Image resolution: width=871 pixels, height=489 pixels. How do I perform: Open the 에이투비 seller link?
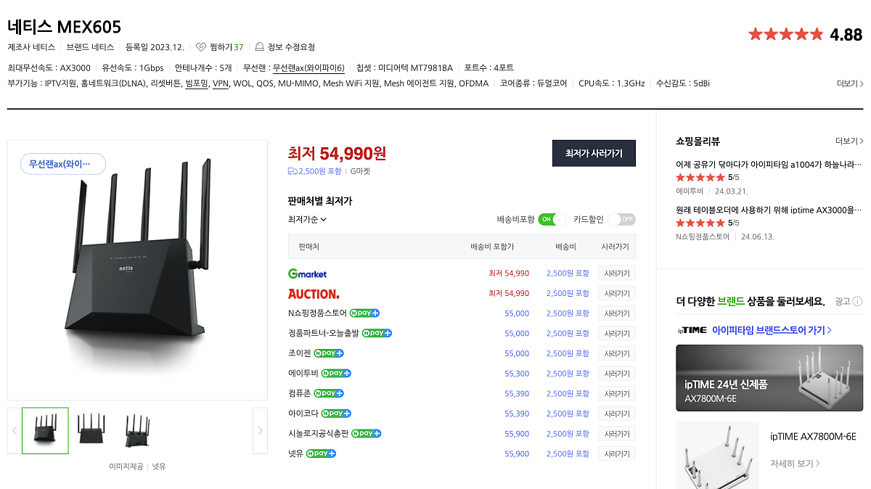coord(303,373)
